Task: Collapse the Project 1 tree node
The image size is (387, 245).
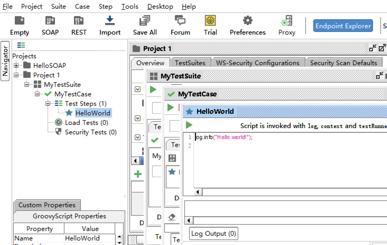Action: 16,75
